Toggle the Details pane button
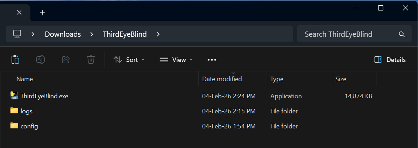The height and width of the screenshot is (148, 418). pos(390,60)
